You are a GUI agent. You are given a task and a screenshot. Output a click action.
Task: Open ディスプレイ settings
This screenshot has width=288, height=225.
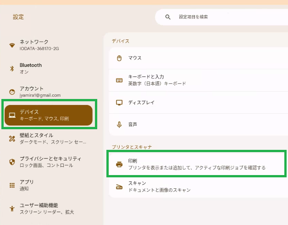[x=199, y=102]
